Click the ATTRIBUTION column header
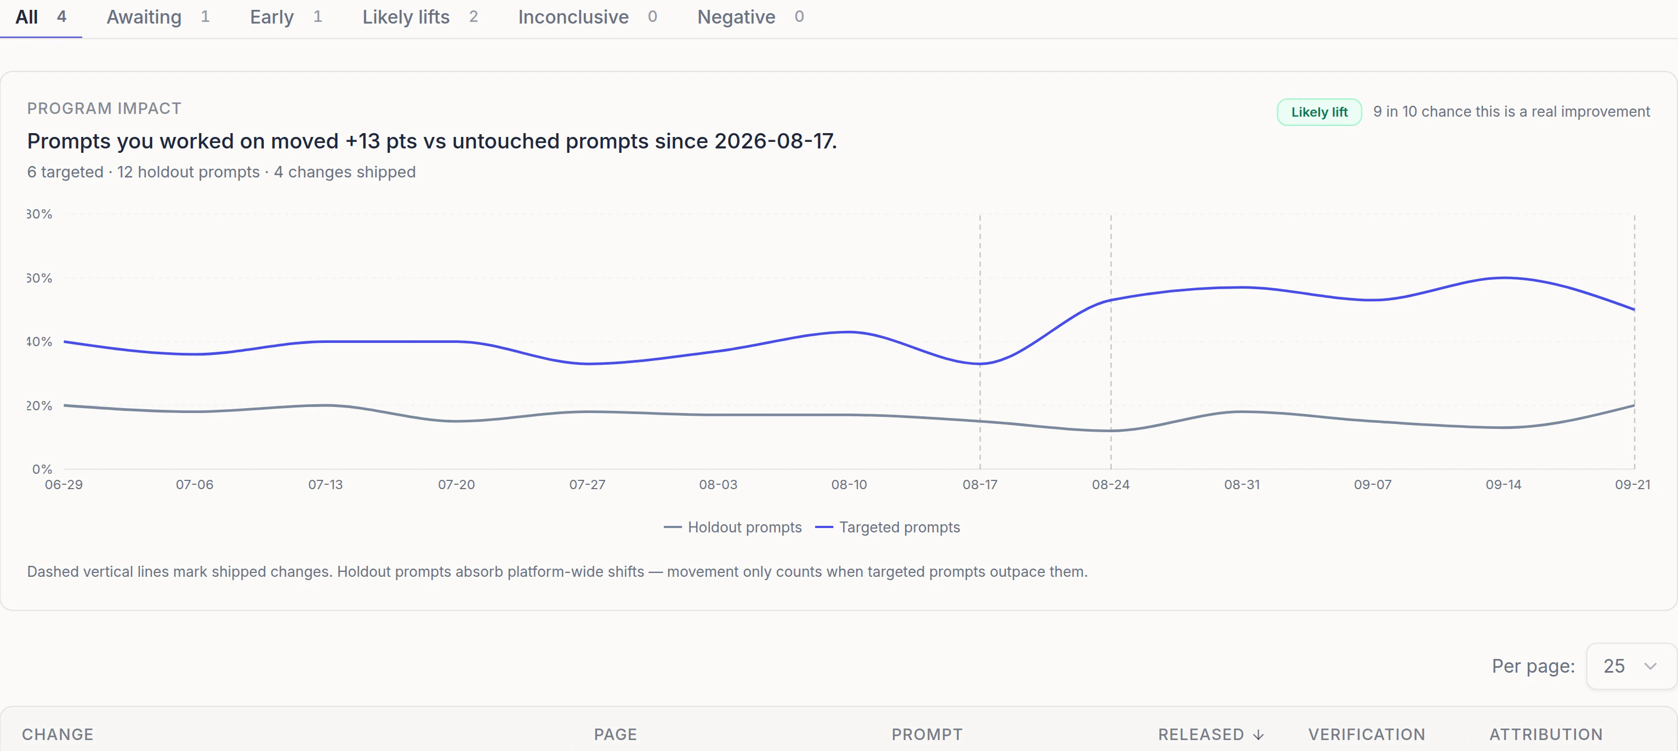The height and width of the screenshot is (751, 1678). 1546,734
